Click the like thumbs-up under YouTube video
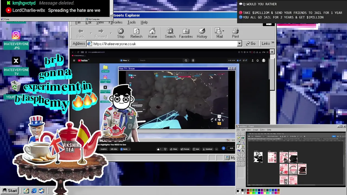Image resolution: width=347 pixels, height=195 pixels. [x=159, y=149]
